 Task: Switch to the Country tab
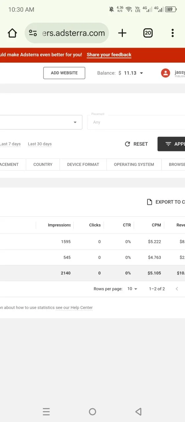(43, 165)
